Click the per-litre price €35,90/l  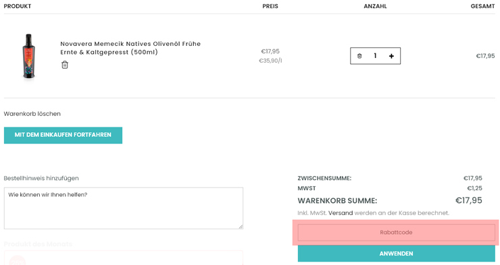coord(270,61)
